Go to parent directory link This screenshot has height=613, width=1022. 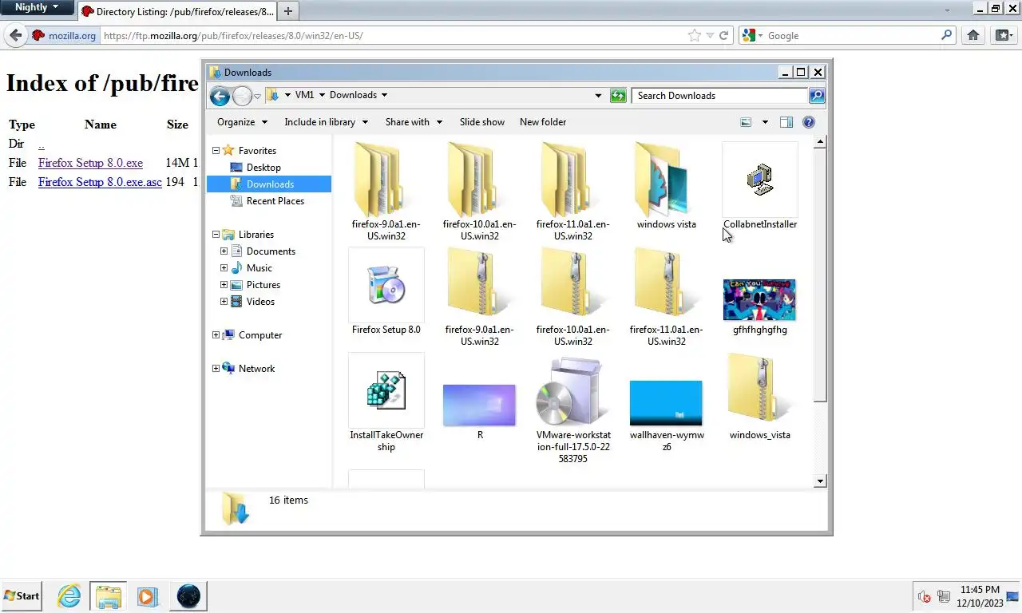click(41, 144)
